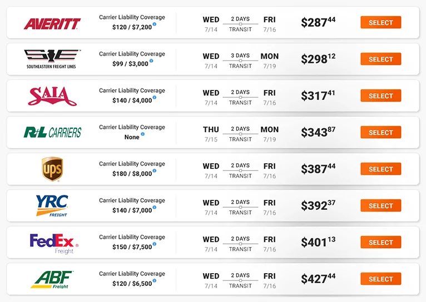Select the R+L Carriers $343.87 quote

pyautogui.click(x=380, y=133)
